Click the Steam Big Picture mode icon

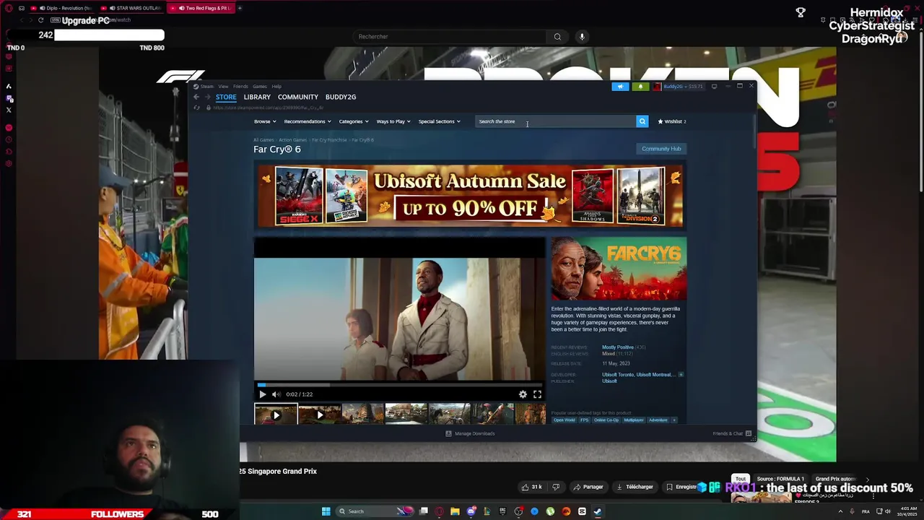point(714,87)
